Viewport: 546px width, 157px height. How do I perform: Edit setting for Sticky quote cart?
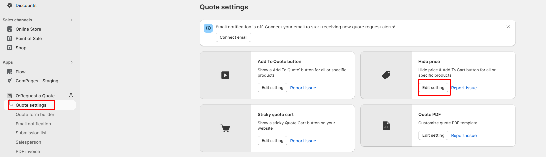pos(273,141)
